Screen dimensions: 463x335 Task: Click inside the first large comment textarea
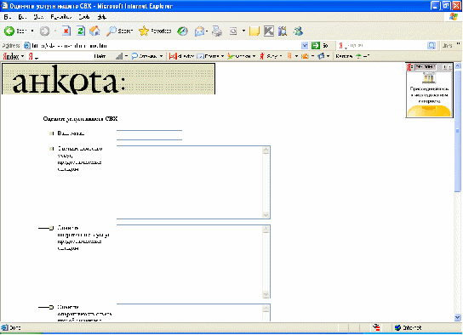[x=190, y=182]
